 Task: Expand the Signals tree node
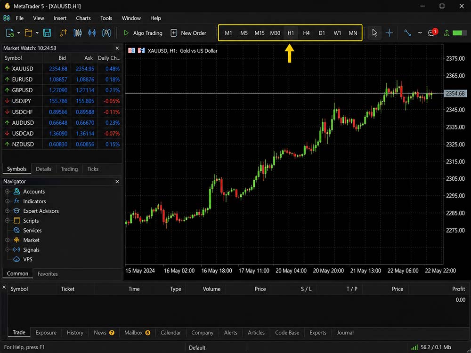7,249
